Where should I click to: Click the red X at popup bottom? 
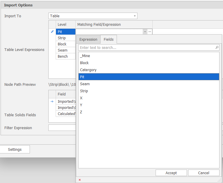[80, 180]
